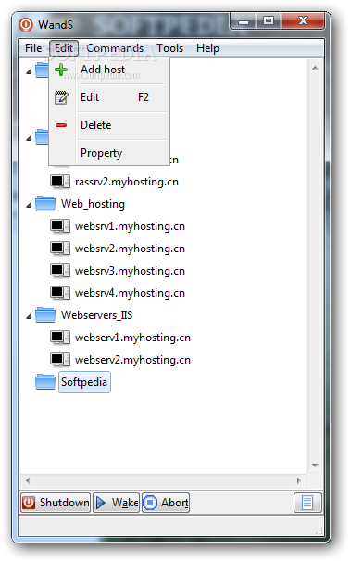The width and height of the screenshot is (350, 562).
Task: Click the Shutdown button
Action: point(56,502)
